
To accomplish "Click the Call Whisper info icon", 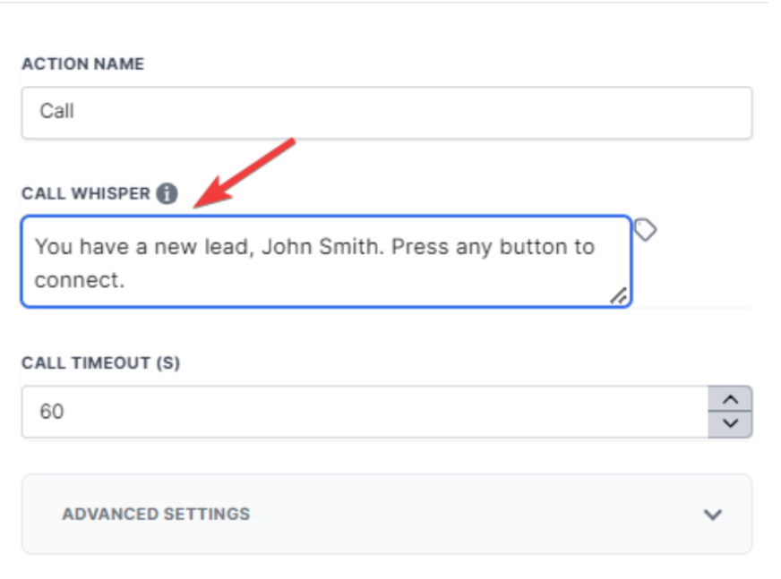I will pyautogui.click(x=167, y=193).
